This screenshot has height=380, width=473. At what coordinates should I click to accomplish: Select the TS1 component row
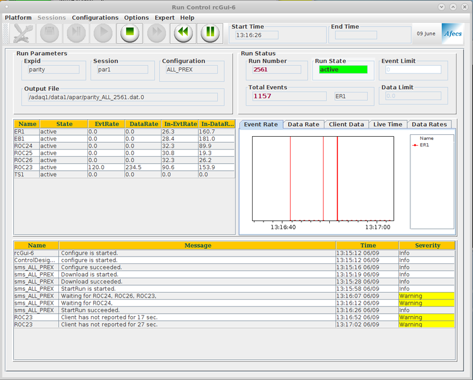[124, 175]
